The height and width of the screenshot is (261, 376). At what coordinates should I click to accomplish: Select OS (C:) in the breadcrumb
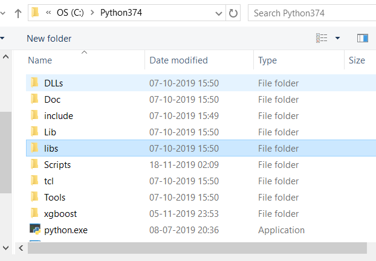[x=70, y=13]
